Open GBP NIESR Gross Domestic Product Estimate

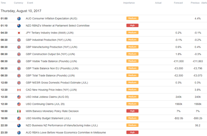pos(57,83)
